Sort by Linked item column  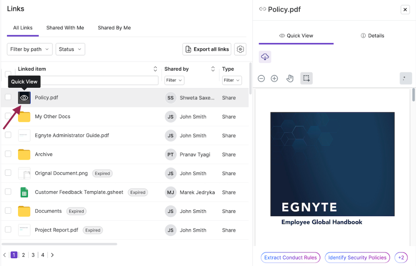[155, 69]
